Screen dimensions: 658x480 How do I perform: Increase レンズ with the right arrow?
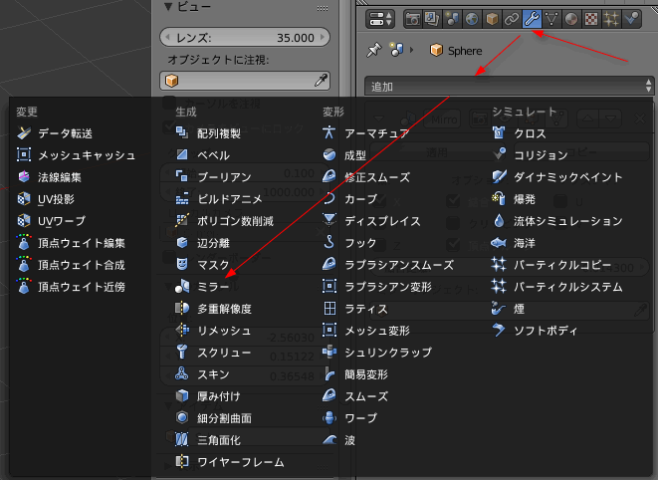tap(323, 38)
